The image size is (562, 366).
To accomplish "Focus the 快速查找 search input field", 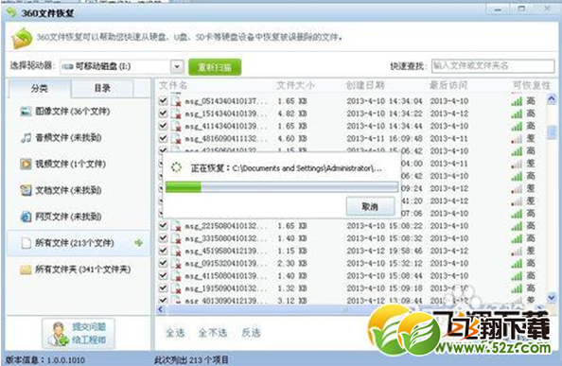I will point(493,66).
